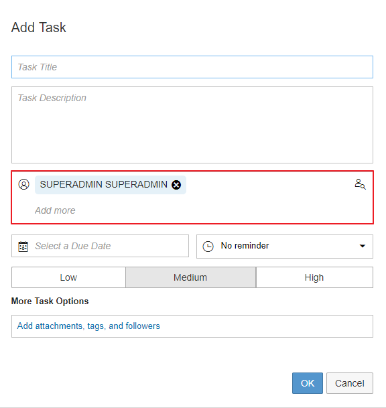
Task: Expand the reminder dropdown arrow
Action: pos(363,246)
